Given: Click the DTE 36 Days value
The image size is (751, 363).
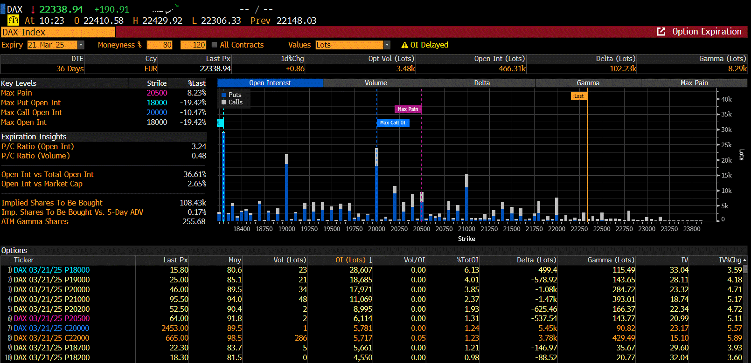Looking at the screenshot, I should click(70, 68).
